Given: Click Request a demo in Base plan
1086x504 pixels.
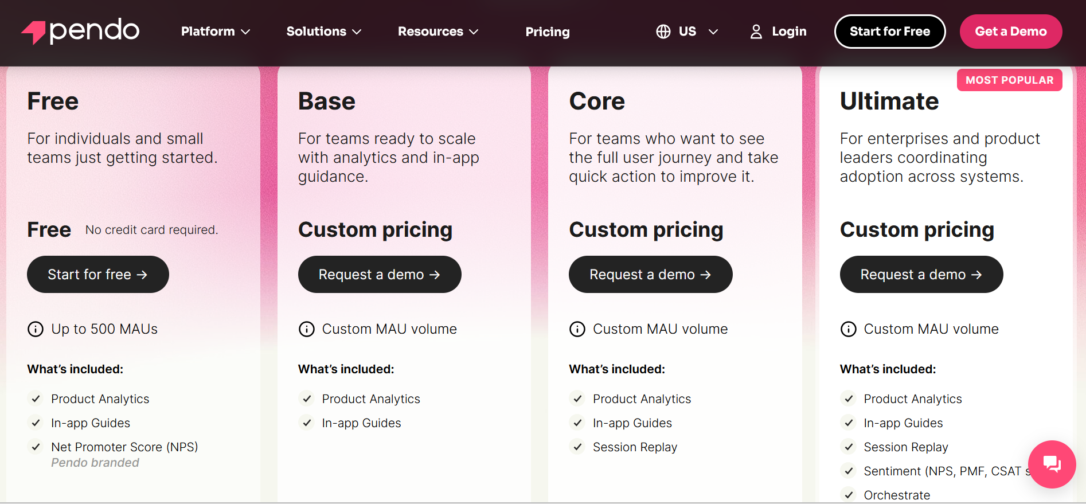Looking at the screenshot, I should click(x=380, y=275).
